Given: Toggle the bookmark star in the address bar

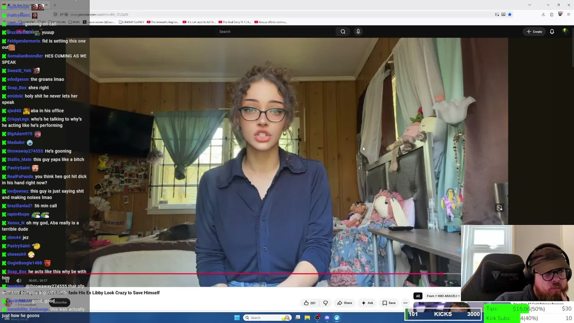Looking at the screenshot, I should (509, 14).
